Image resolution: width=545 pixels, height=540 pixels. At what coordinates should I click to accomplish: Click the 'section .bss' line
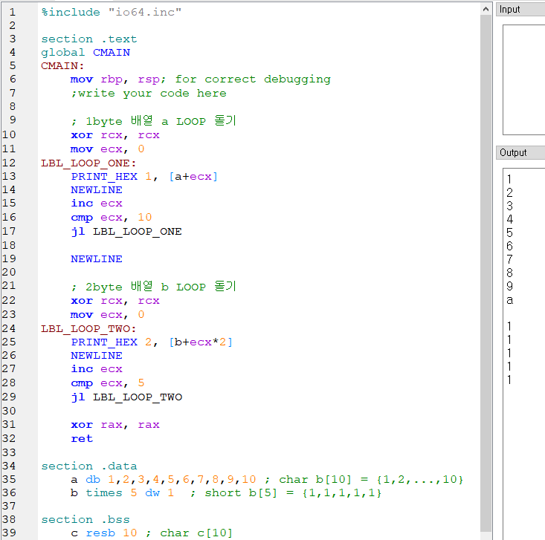[x=86, y=519]
